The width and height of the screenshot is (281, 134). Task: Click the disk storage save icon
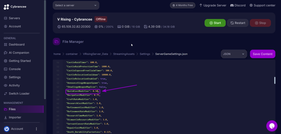coord(145,27)
